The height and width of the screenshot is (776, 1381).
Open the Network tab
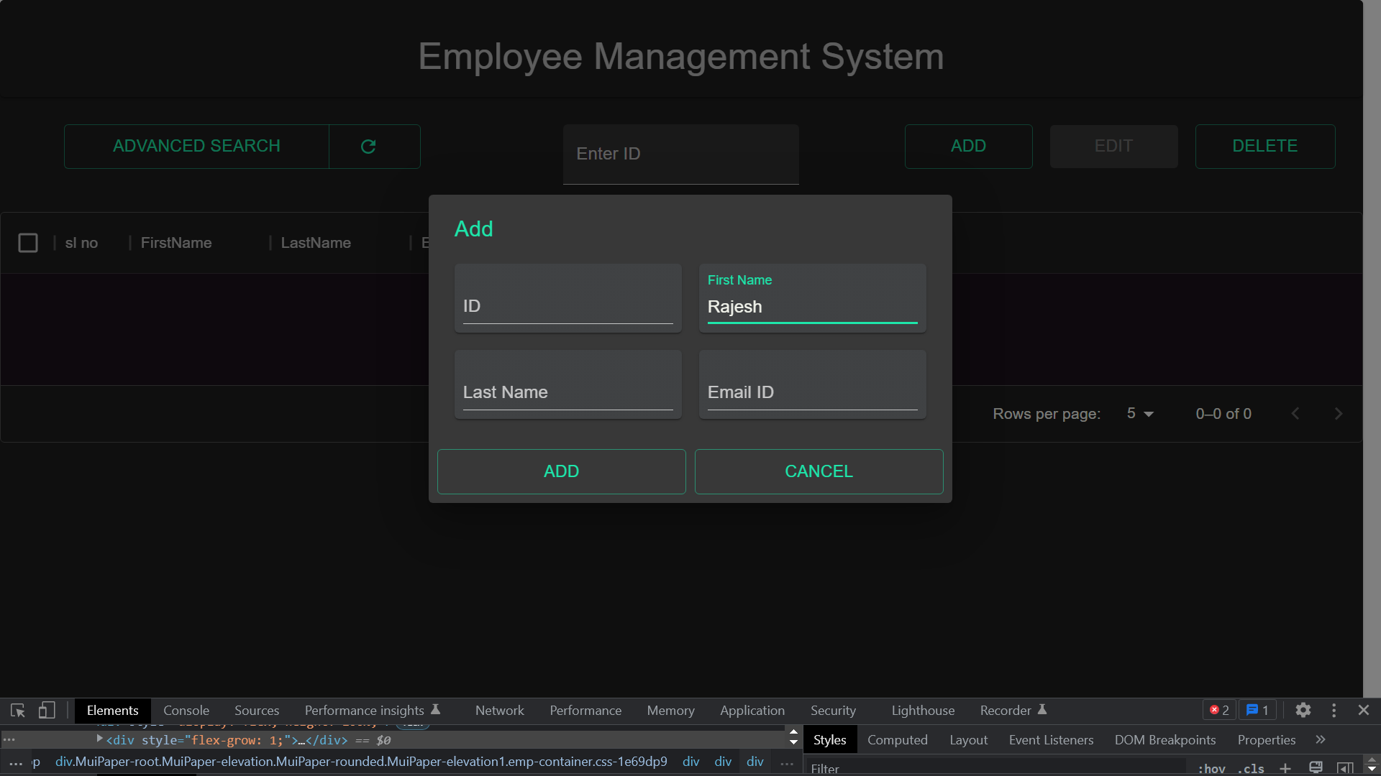pos(500,711)
